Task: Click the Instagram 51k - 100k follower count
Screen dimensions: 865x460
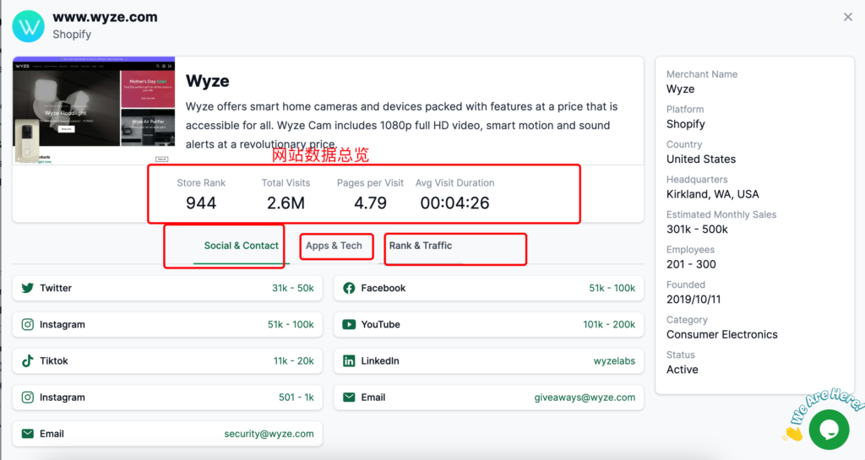Action: [291, 324]
